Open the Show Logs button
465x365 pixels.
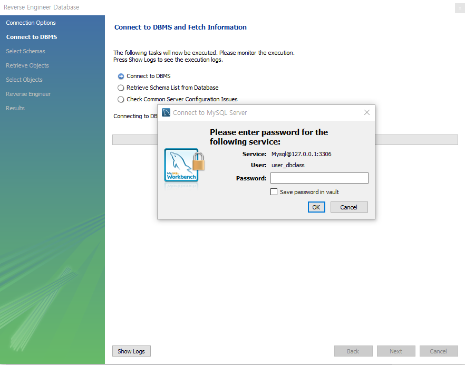point(131,351)
